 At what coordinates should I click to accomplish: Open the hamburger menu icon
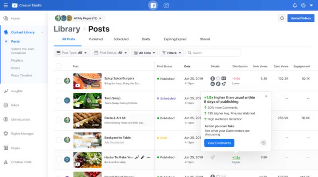(x=6, y=6)
